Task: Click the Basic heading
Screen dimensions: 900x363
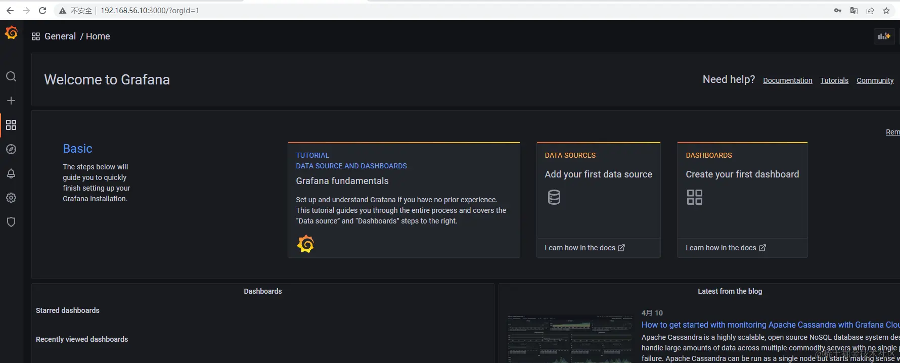Action: 77,149
